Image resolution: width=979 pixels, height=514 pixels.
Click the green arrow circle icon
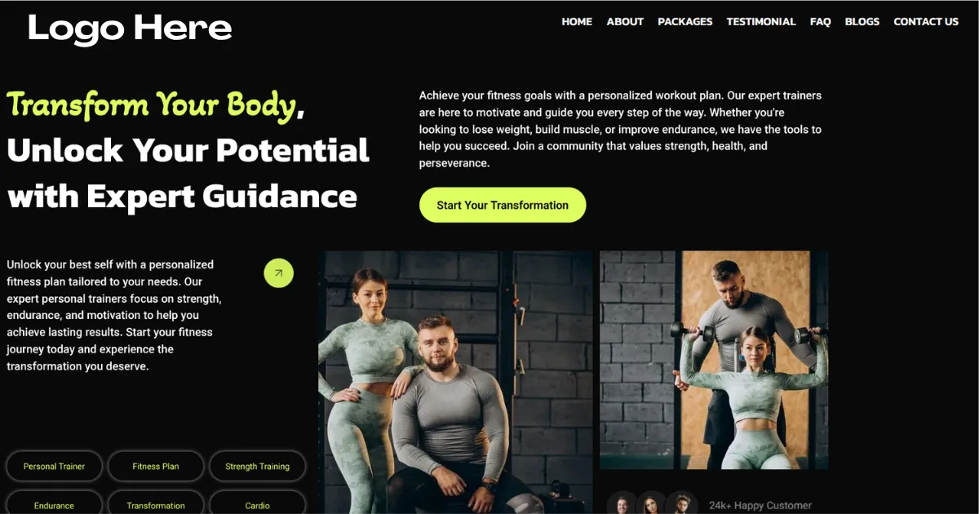point(278,273)
